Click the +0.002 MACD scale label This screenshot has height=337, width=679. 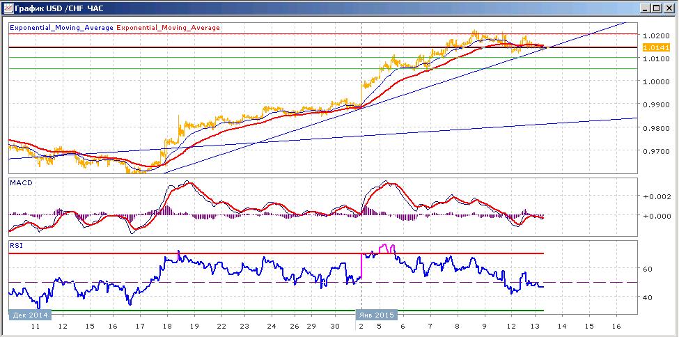pyautogui.click(x=656, y=196)
